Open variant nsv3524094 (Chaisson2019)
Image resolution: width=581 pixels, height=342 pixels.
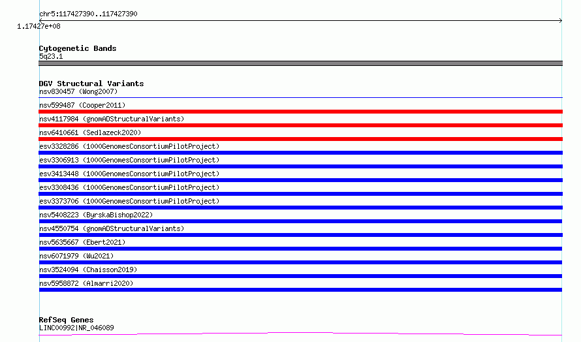pyautogui.click(x=88, y=270)
